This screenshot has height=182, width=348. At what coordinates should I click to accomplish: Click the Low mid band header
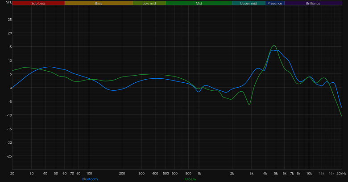pos(149,3)
